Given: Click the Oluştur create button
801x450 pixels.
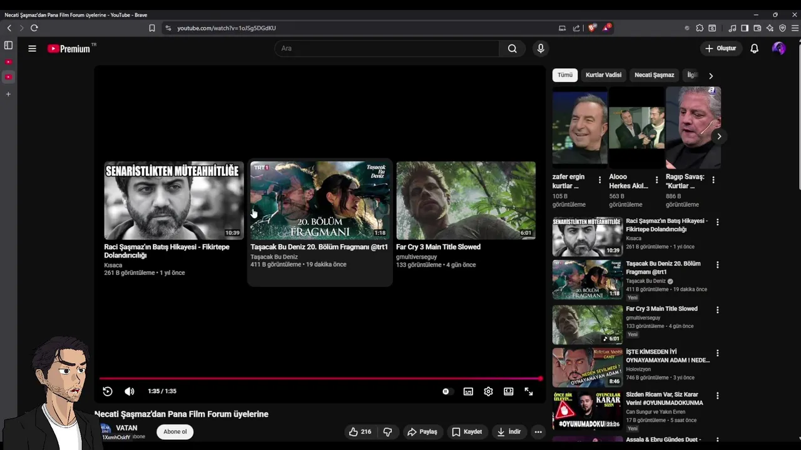Looking at the screenshot, I should tap(720, 48).
